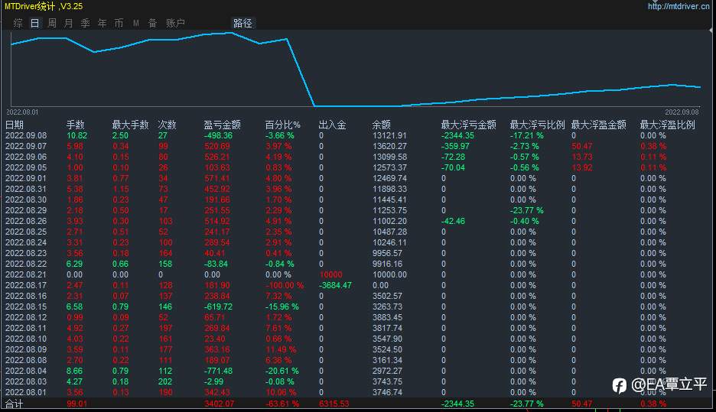Click the 余额 column header
The image size is (716, 412).
(x=381, y=125)
